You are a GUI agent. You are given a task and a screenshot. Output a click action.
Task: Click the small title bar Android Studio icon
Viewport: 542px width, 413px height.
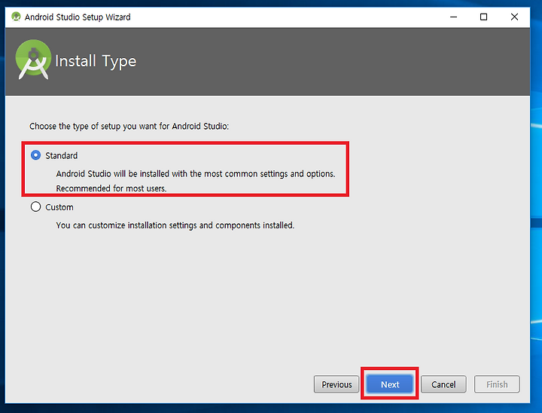[16, 17]
